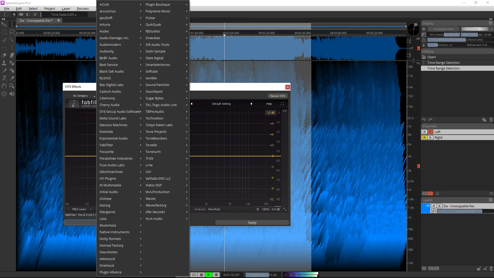
Task: Mute the Left channel
Action: click(425, 132)
